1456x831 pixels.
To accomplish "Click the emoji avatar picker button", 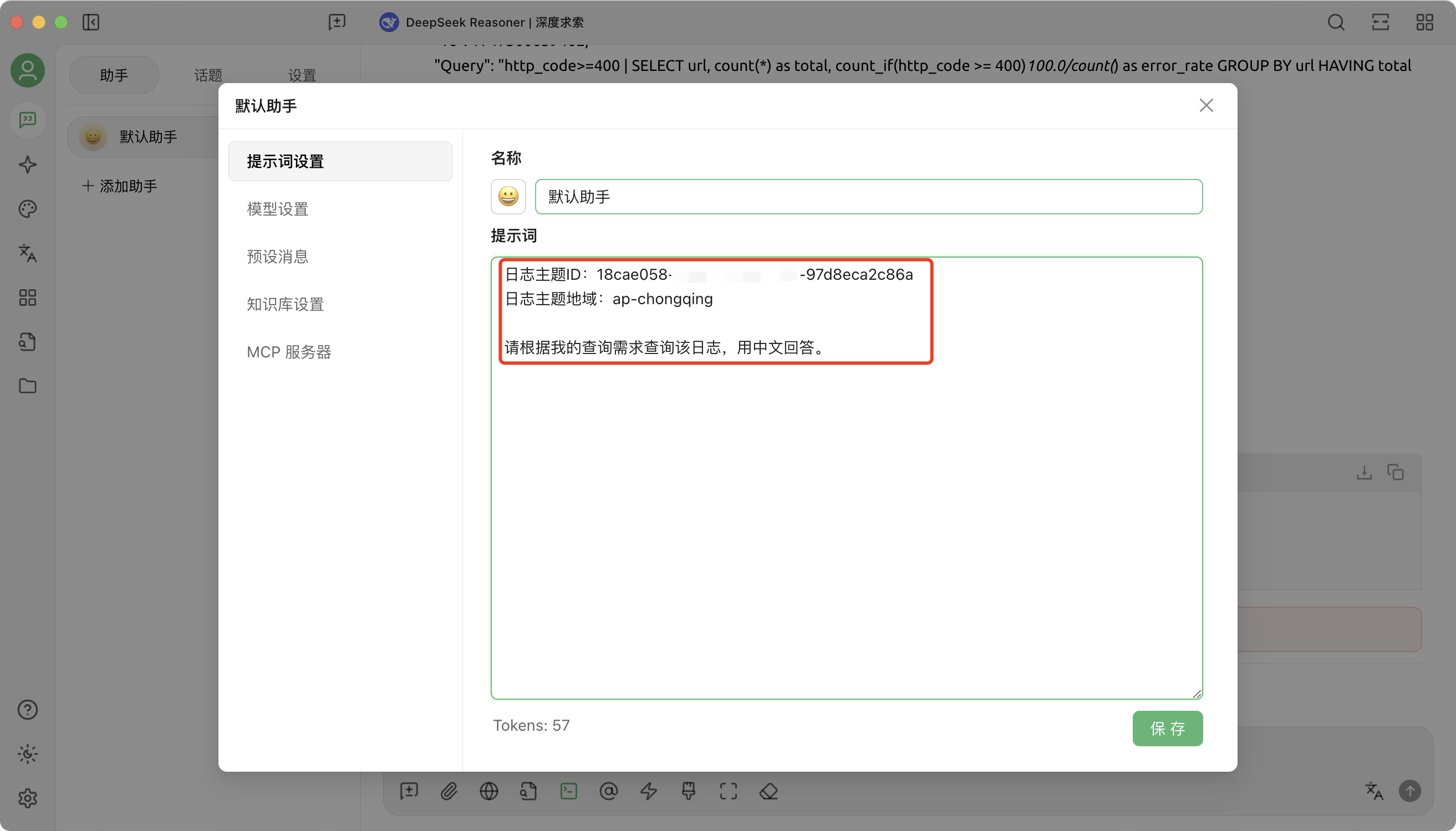I will (x=508, y=197).
